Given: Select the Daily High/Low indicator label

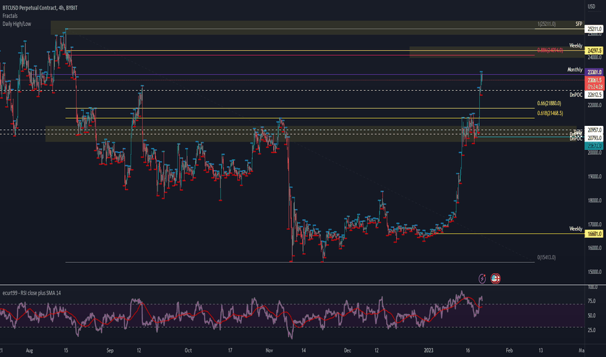Looking at the screenshot, I should point(17,24).
